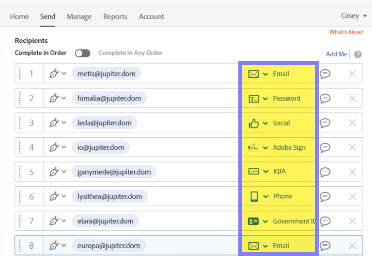The height and width of the screenshot is (256, 372).
Task: Click signer pen icon for himalia@jupiter.dom
Action: pyautogui.click(x=54, y=98)
